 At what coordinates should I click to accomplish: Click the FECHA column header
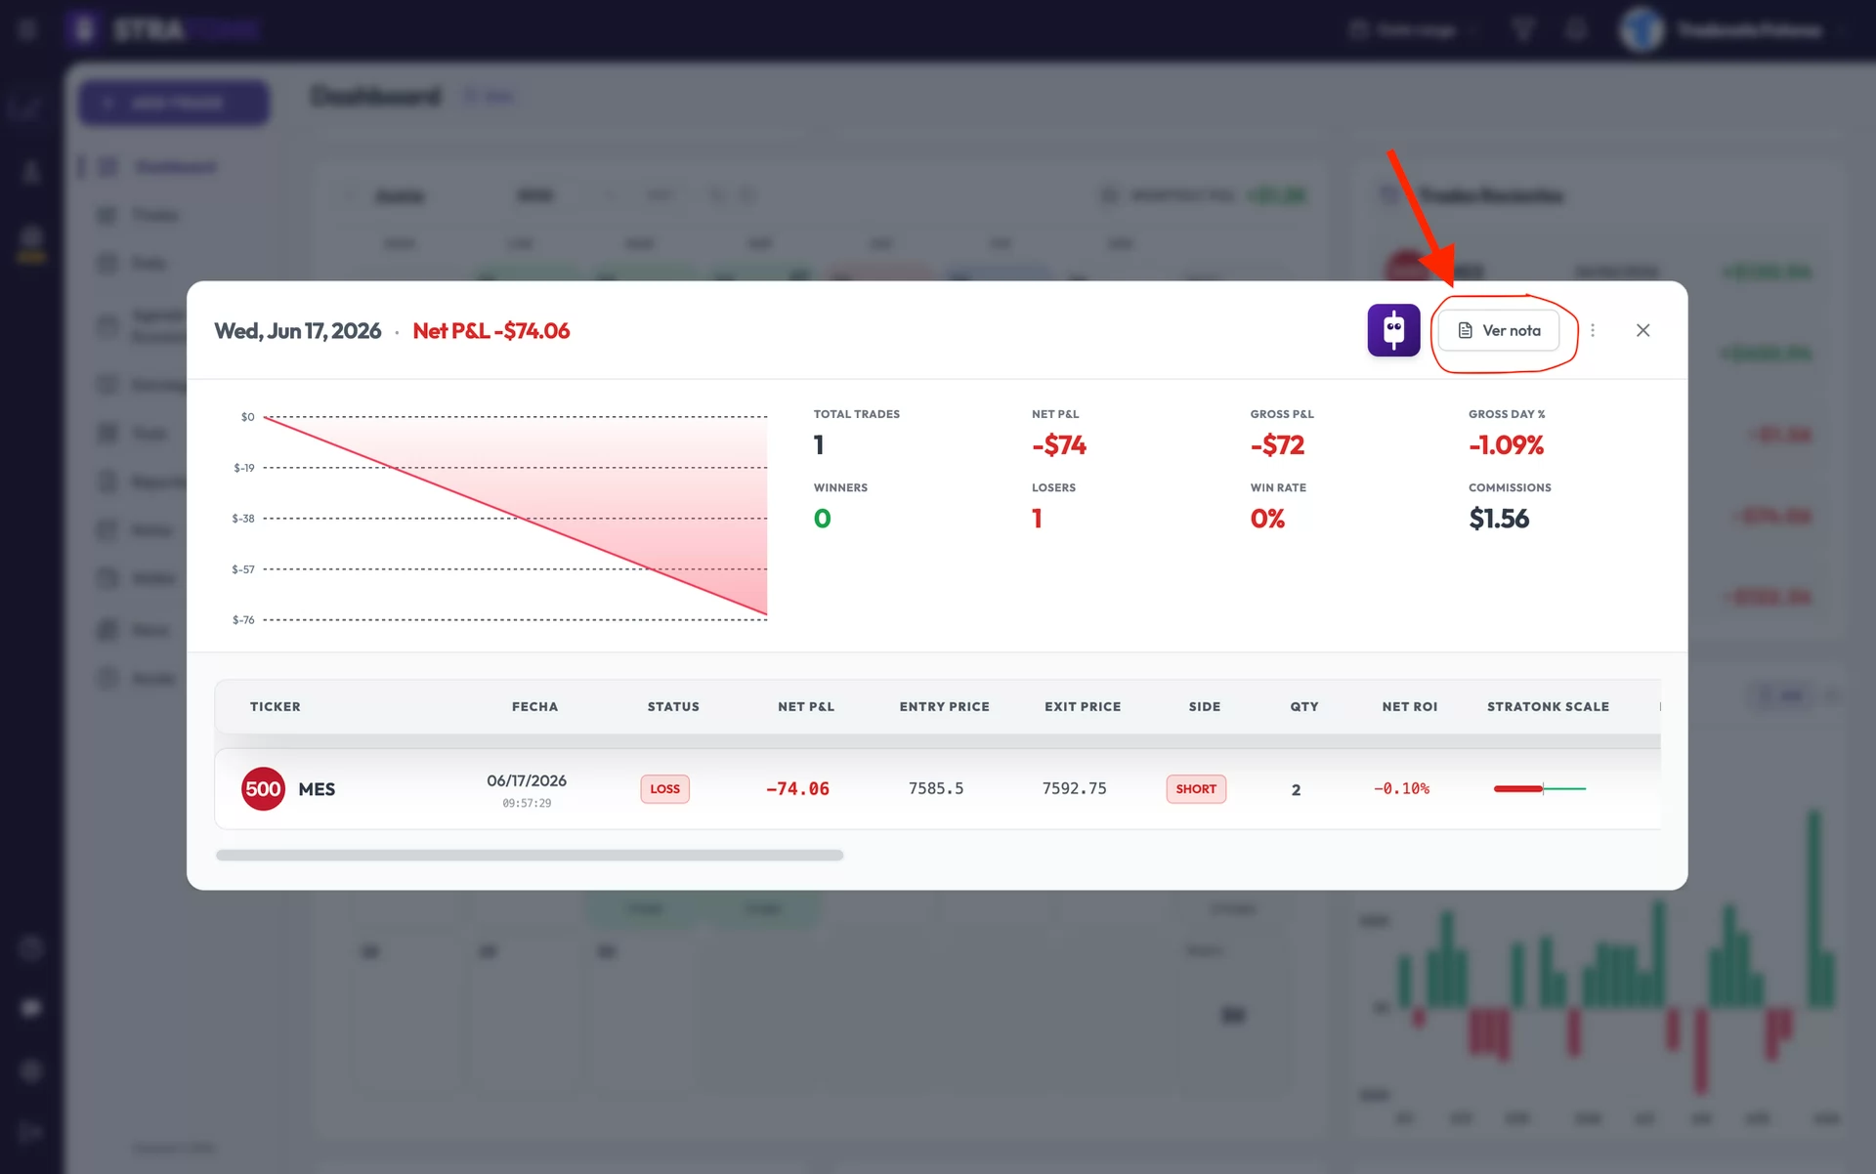[535, 706]
